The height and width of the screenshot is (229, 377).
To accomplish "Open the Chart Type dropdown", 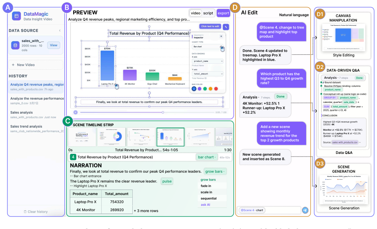I will coord(208,47).
